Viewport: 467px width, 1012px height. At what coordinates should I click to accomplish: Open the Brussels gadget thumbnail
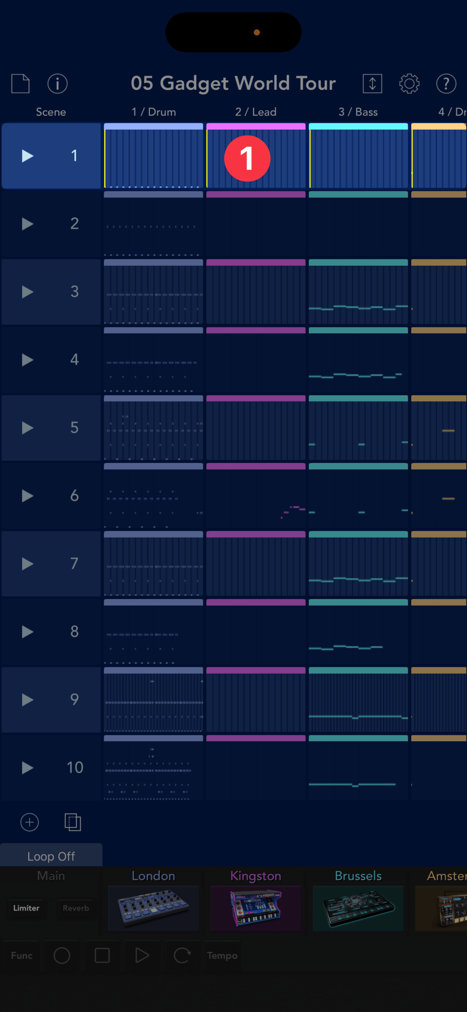358,907
